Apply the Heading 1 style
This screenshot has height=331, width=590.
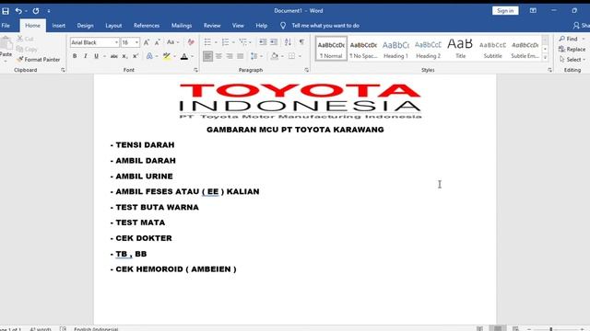[395, 49]
